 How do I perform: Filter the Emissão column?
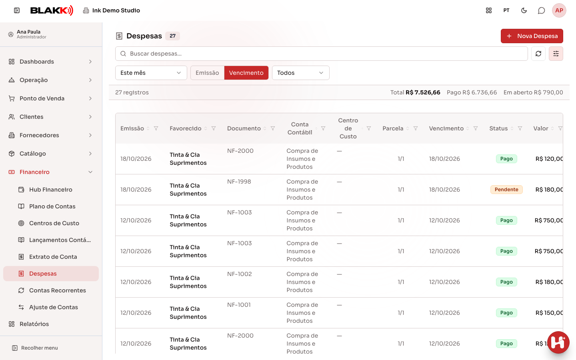[156, 128]
